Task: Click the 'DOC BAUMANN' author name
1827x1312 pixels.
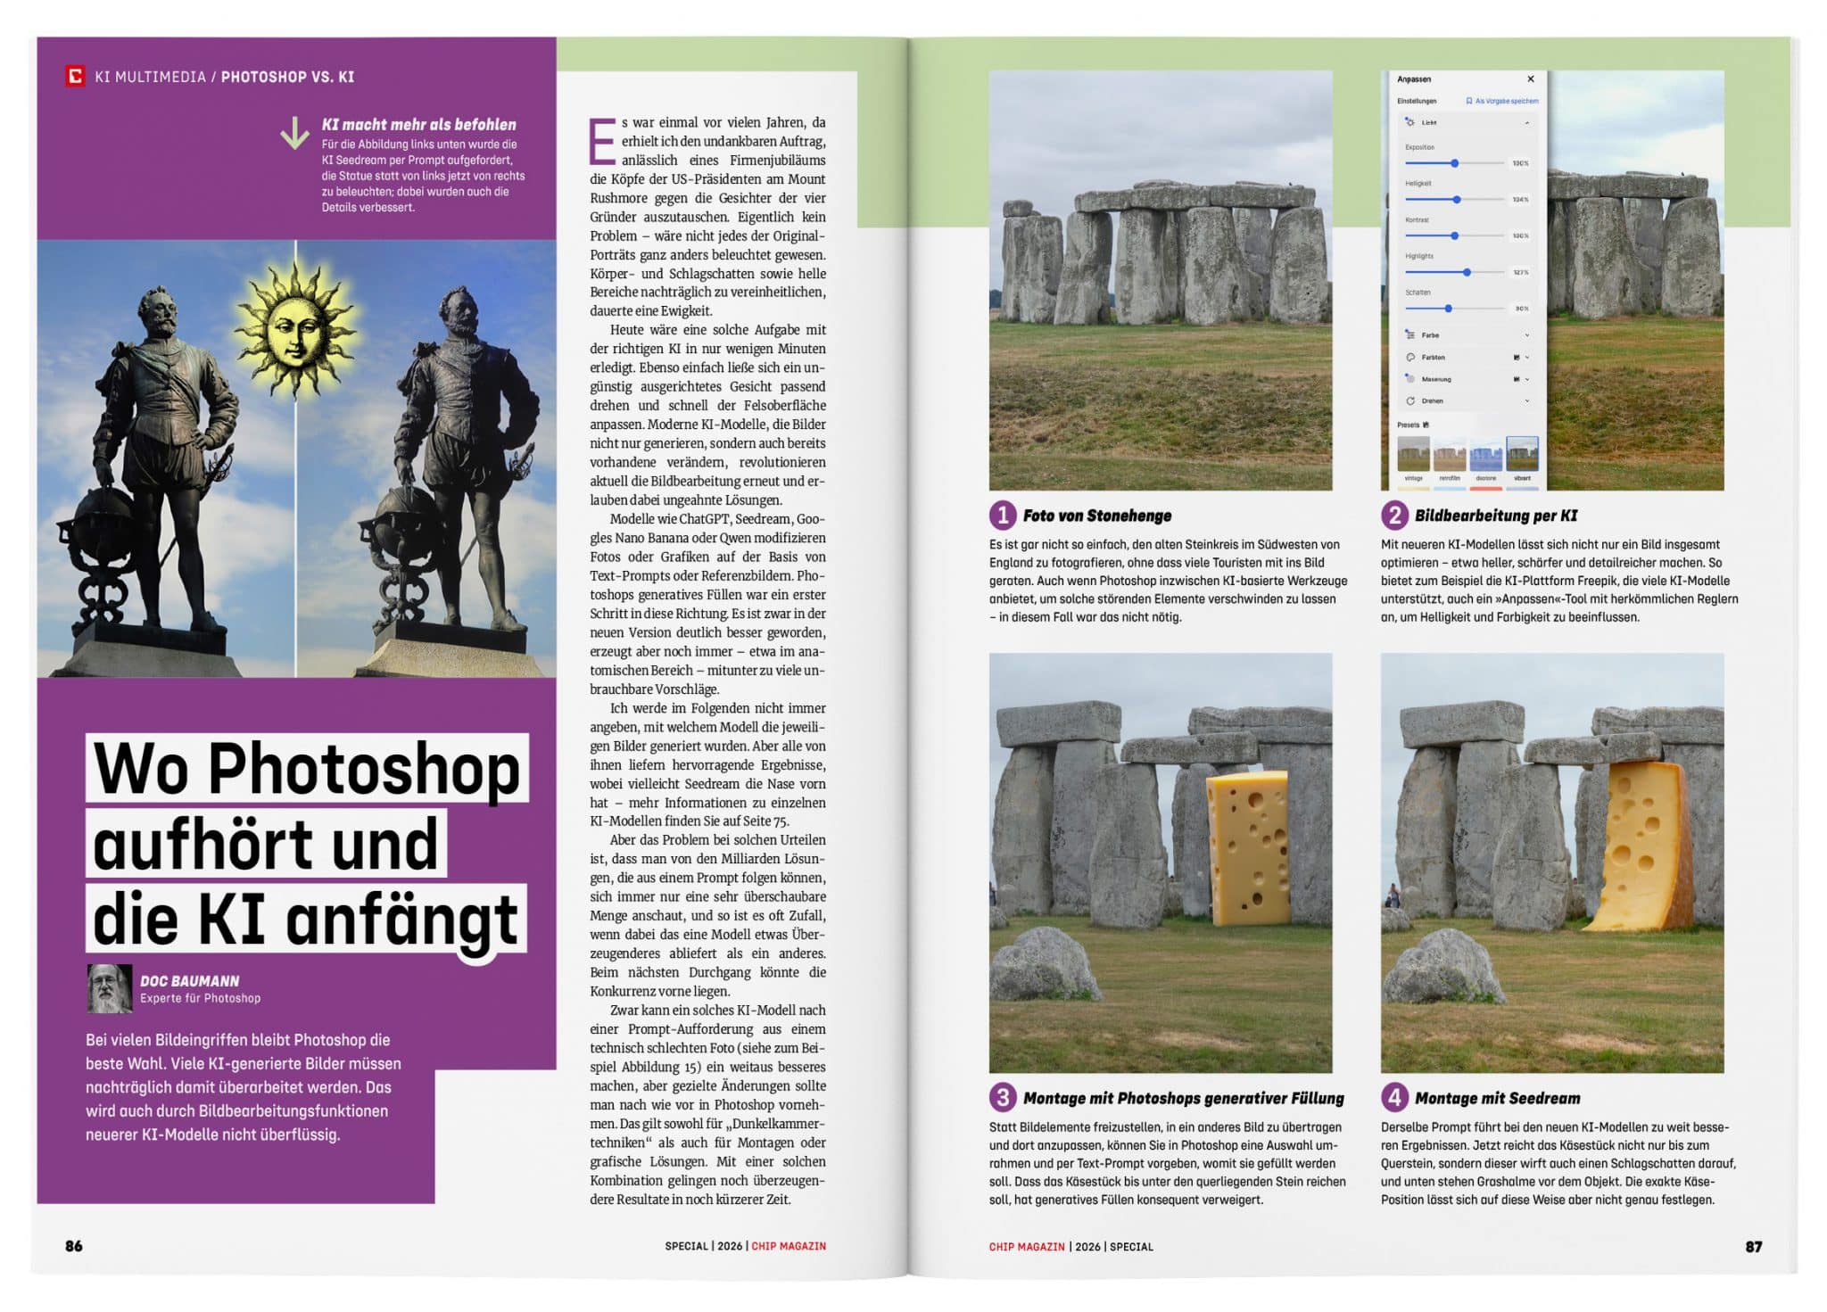Action: pyautogui.click(x=190, y=981)
